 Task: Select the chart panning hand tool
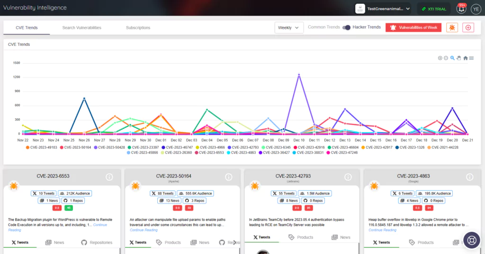coord(458,58)
